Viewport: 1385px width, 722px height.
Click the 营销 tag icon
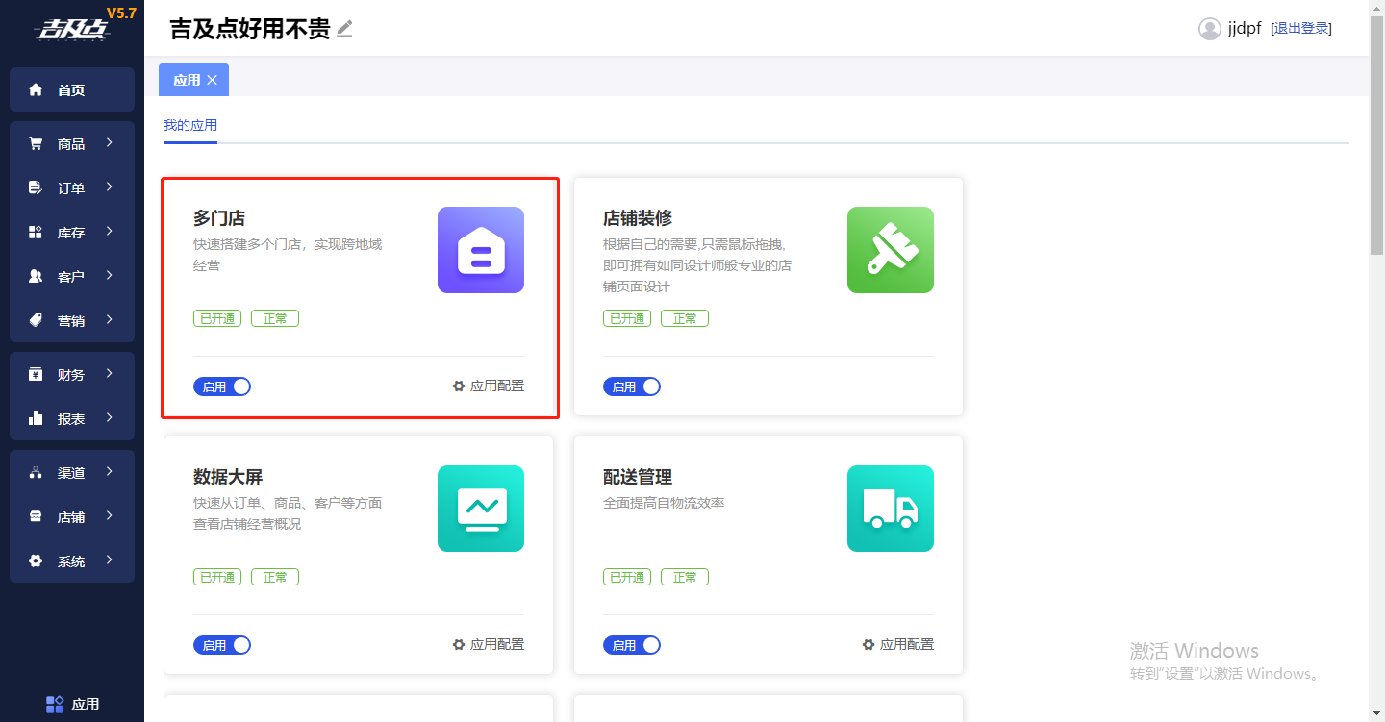(x=36, y=320)
